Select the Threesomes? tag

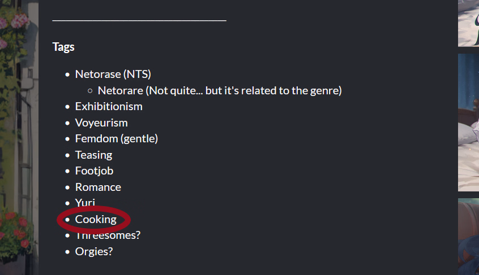coord(108,235)
